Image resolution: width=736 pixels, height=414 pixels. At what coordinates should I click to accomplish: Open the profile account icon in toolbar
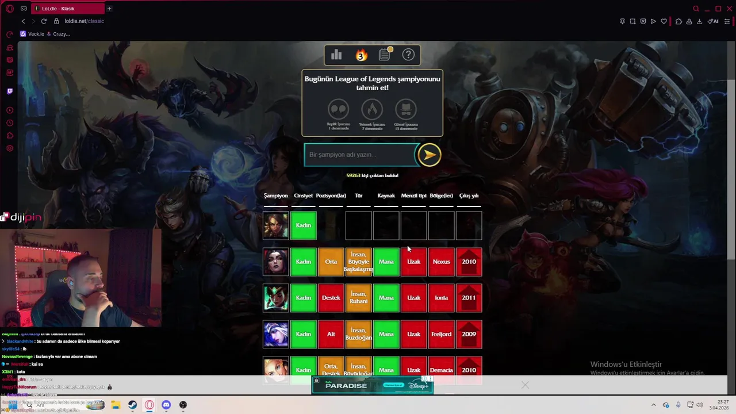pyautogui.click(x=689, y=21)
